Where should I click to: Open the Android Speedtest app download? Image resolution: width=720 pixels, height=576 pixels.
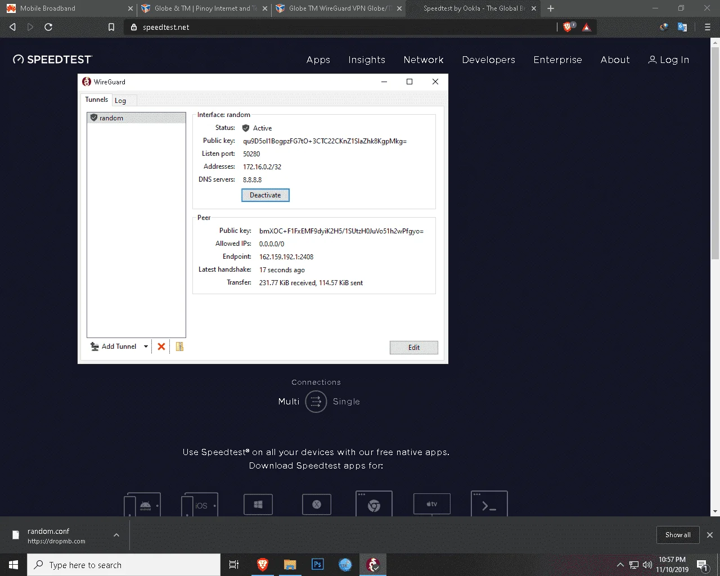click(x=142, y=504)
